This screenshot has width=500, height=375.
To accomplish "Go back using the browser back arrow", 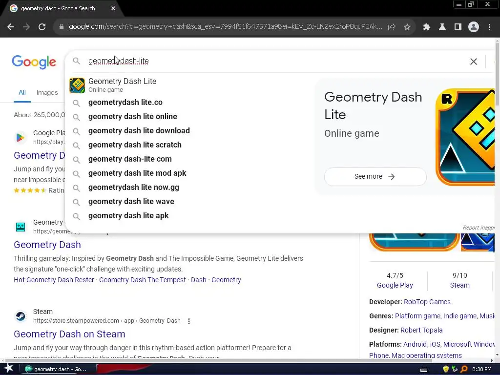I will pos(11,27).
